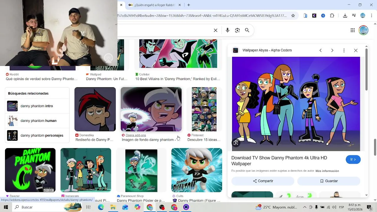The height and width of the screenshot is (212, 377).
Task: Select related search danny phantom human
Action: pyautogui.click(x=37, y=121)
